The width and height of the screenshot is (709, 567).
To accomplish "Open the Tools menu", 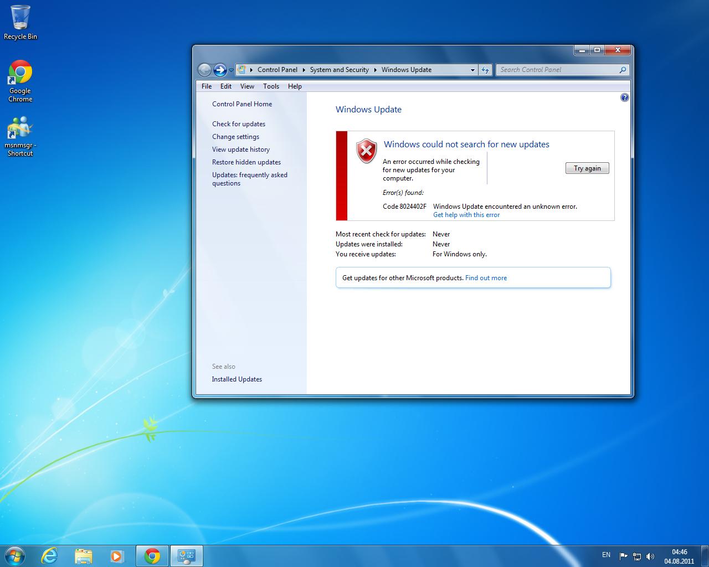I will point(271,86).
